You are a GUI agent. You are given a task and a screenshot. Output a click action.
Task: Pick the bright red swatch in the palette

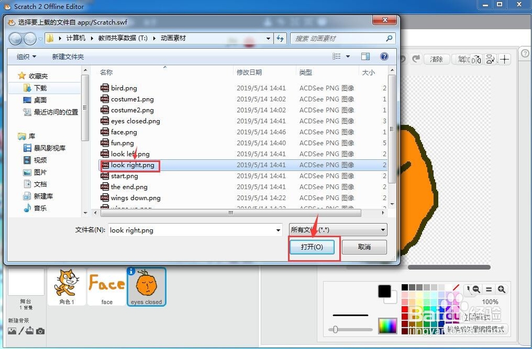[404, 309]
